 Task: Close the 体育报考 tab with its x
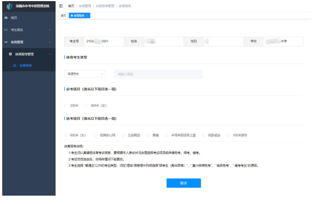click(87, 16)
